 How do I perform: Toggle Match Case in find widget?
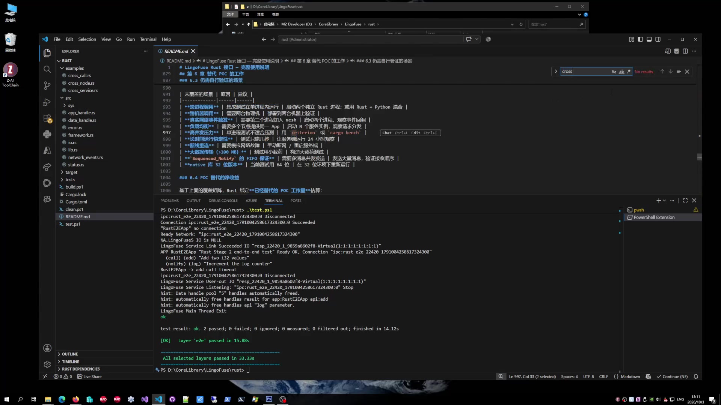pyautogui.click(x=614, y=72)
